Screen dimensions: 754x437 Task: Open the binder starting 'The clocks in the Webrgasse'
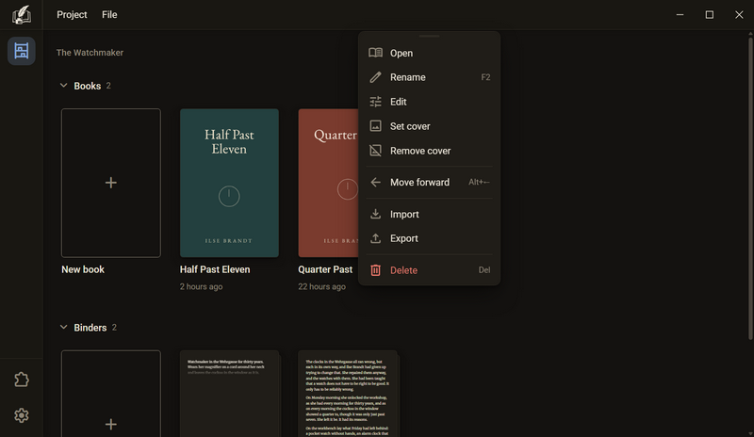click(348, 394)
